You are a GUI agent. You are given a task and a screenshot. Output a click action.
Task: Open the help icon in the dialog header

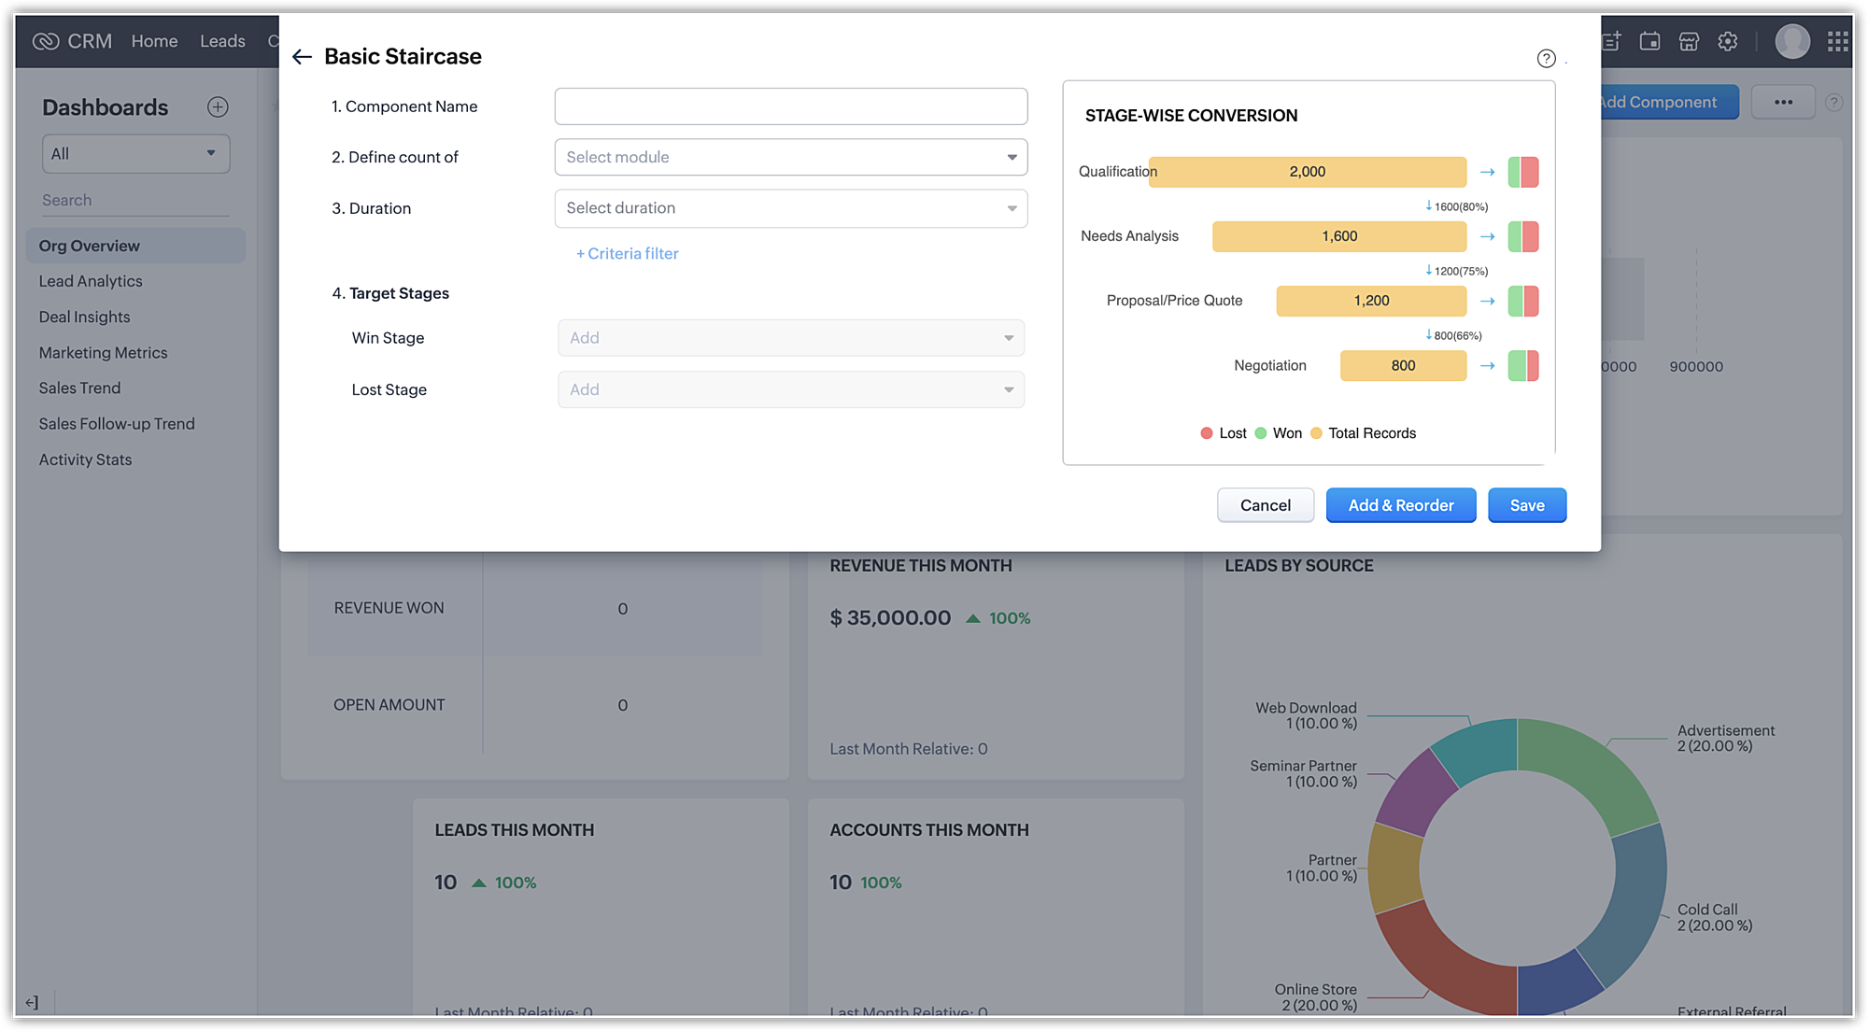click(x=1547, y=59)
